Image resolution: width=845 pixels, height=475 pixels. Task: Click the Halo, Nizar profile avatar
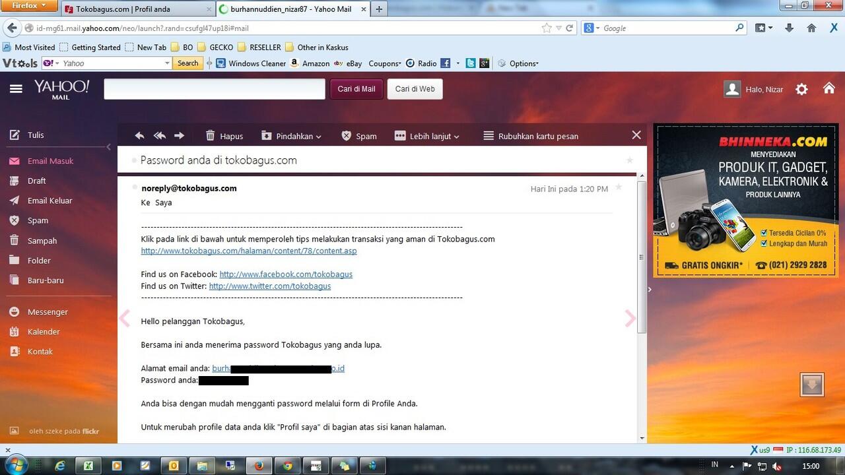click(x=732, y=89)
